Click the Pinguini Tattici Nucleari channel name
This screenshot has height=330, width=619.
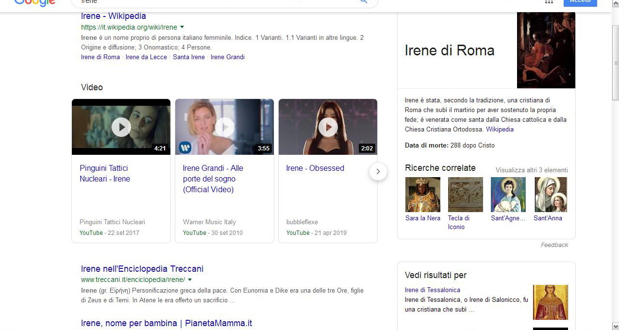[112, 222]
